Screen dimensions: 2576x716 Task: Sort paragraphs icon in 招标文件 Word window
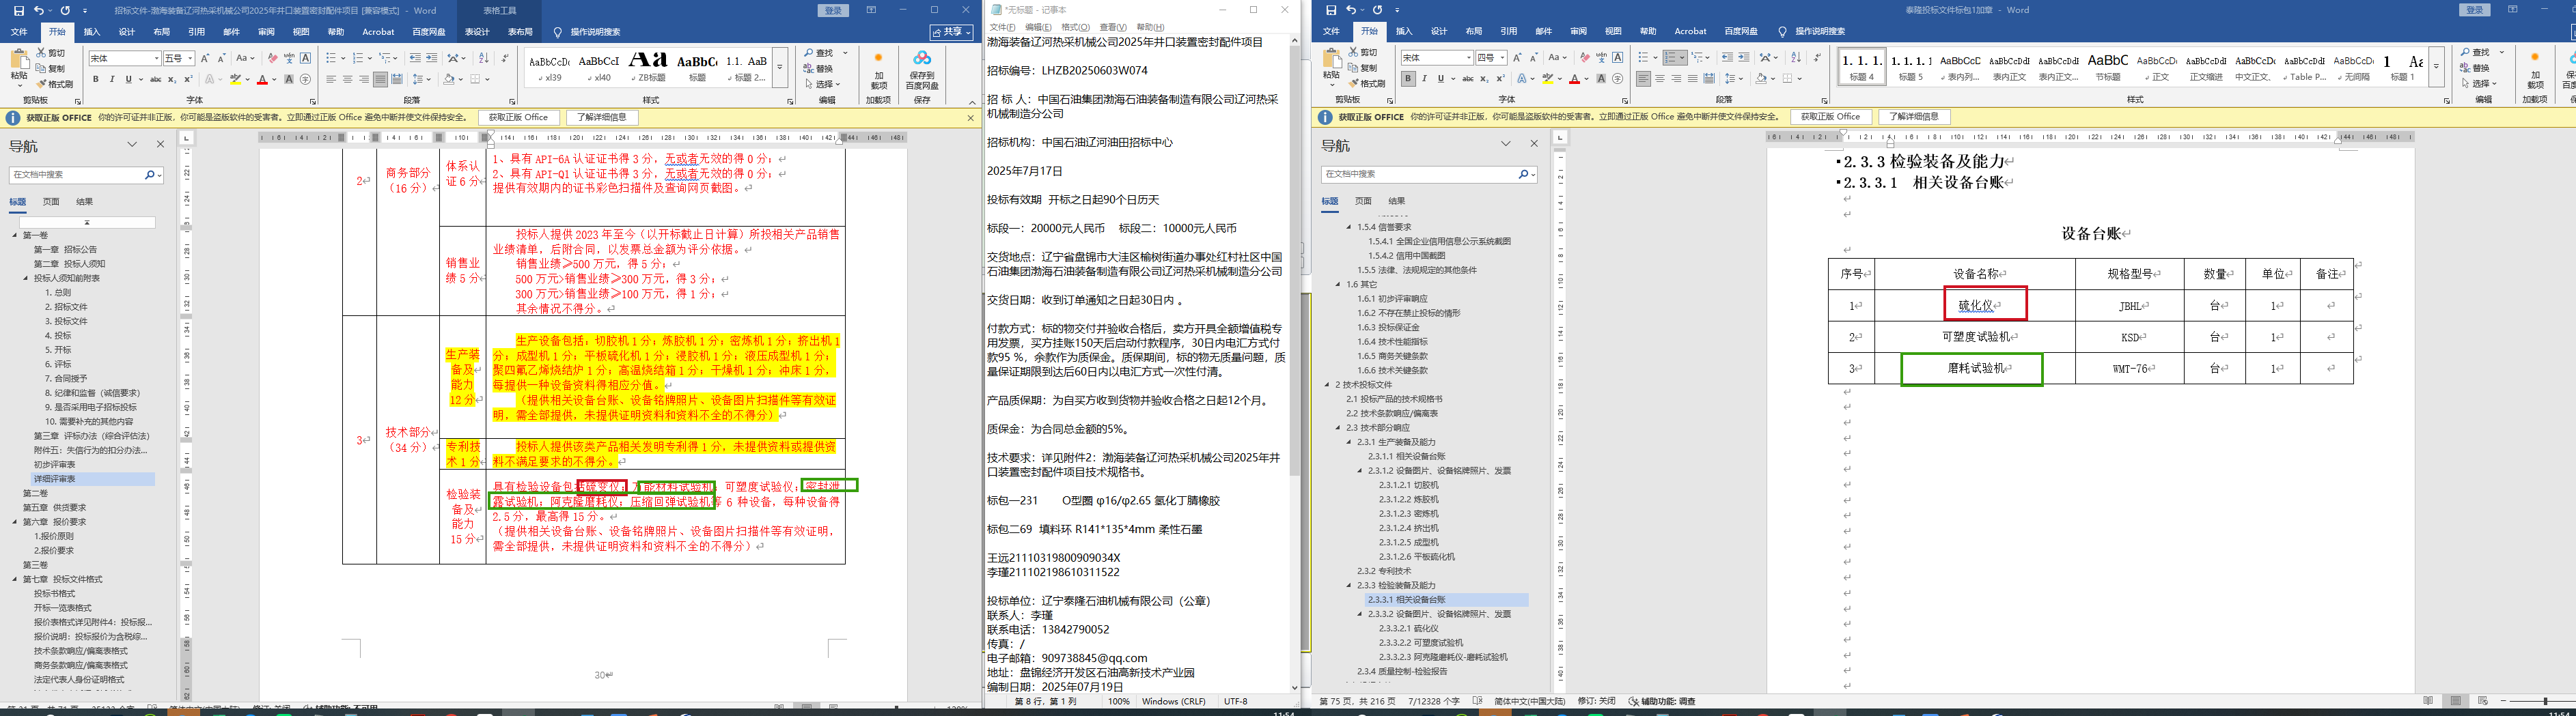[484, 58]
